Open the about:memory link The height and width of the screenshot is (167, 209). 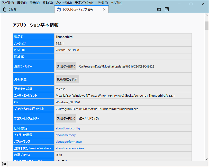66,135
